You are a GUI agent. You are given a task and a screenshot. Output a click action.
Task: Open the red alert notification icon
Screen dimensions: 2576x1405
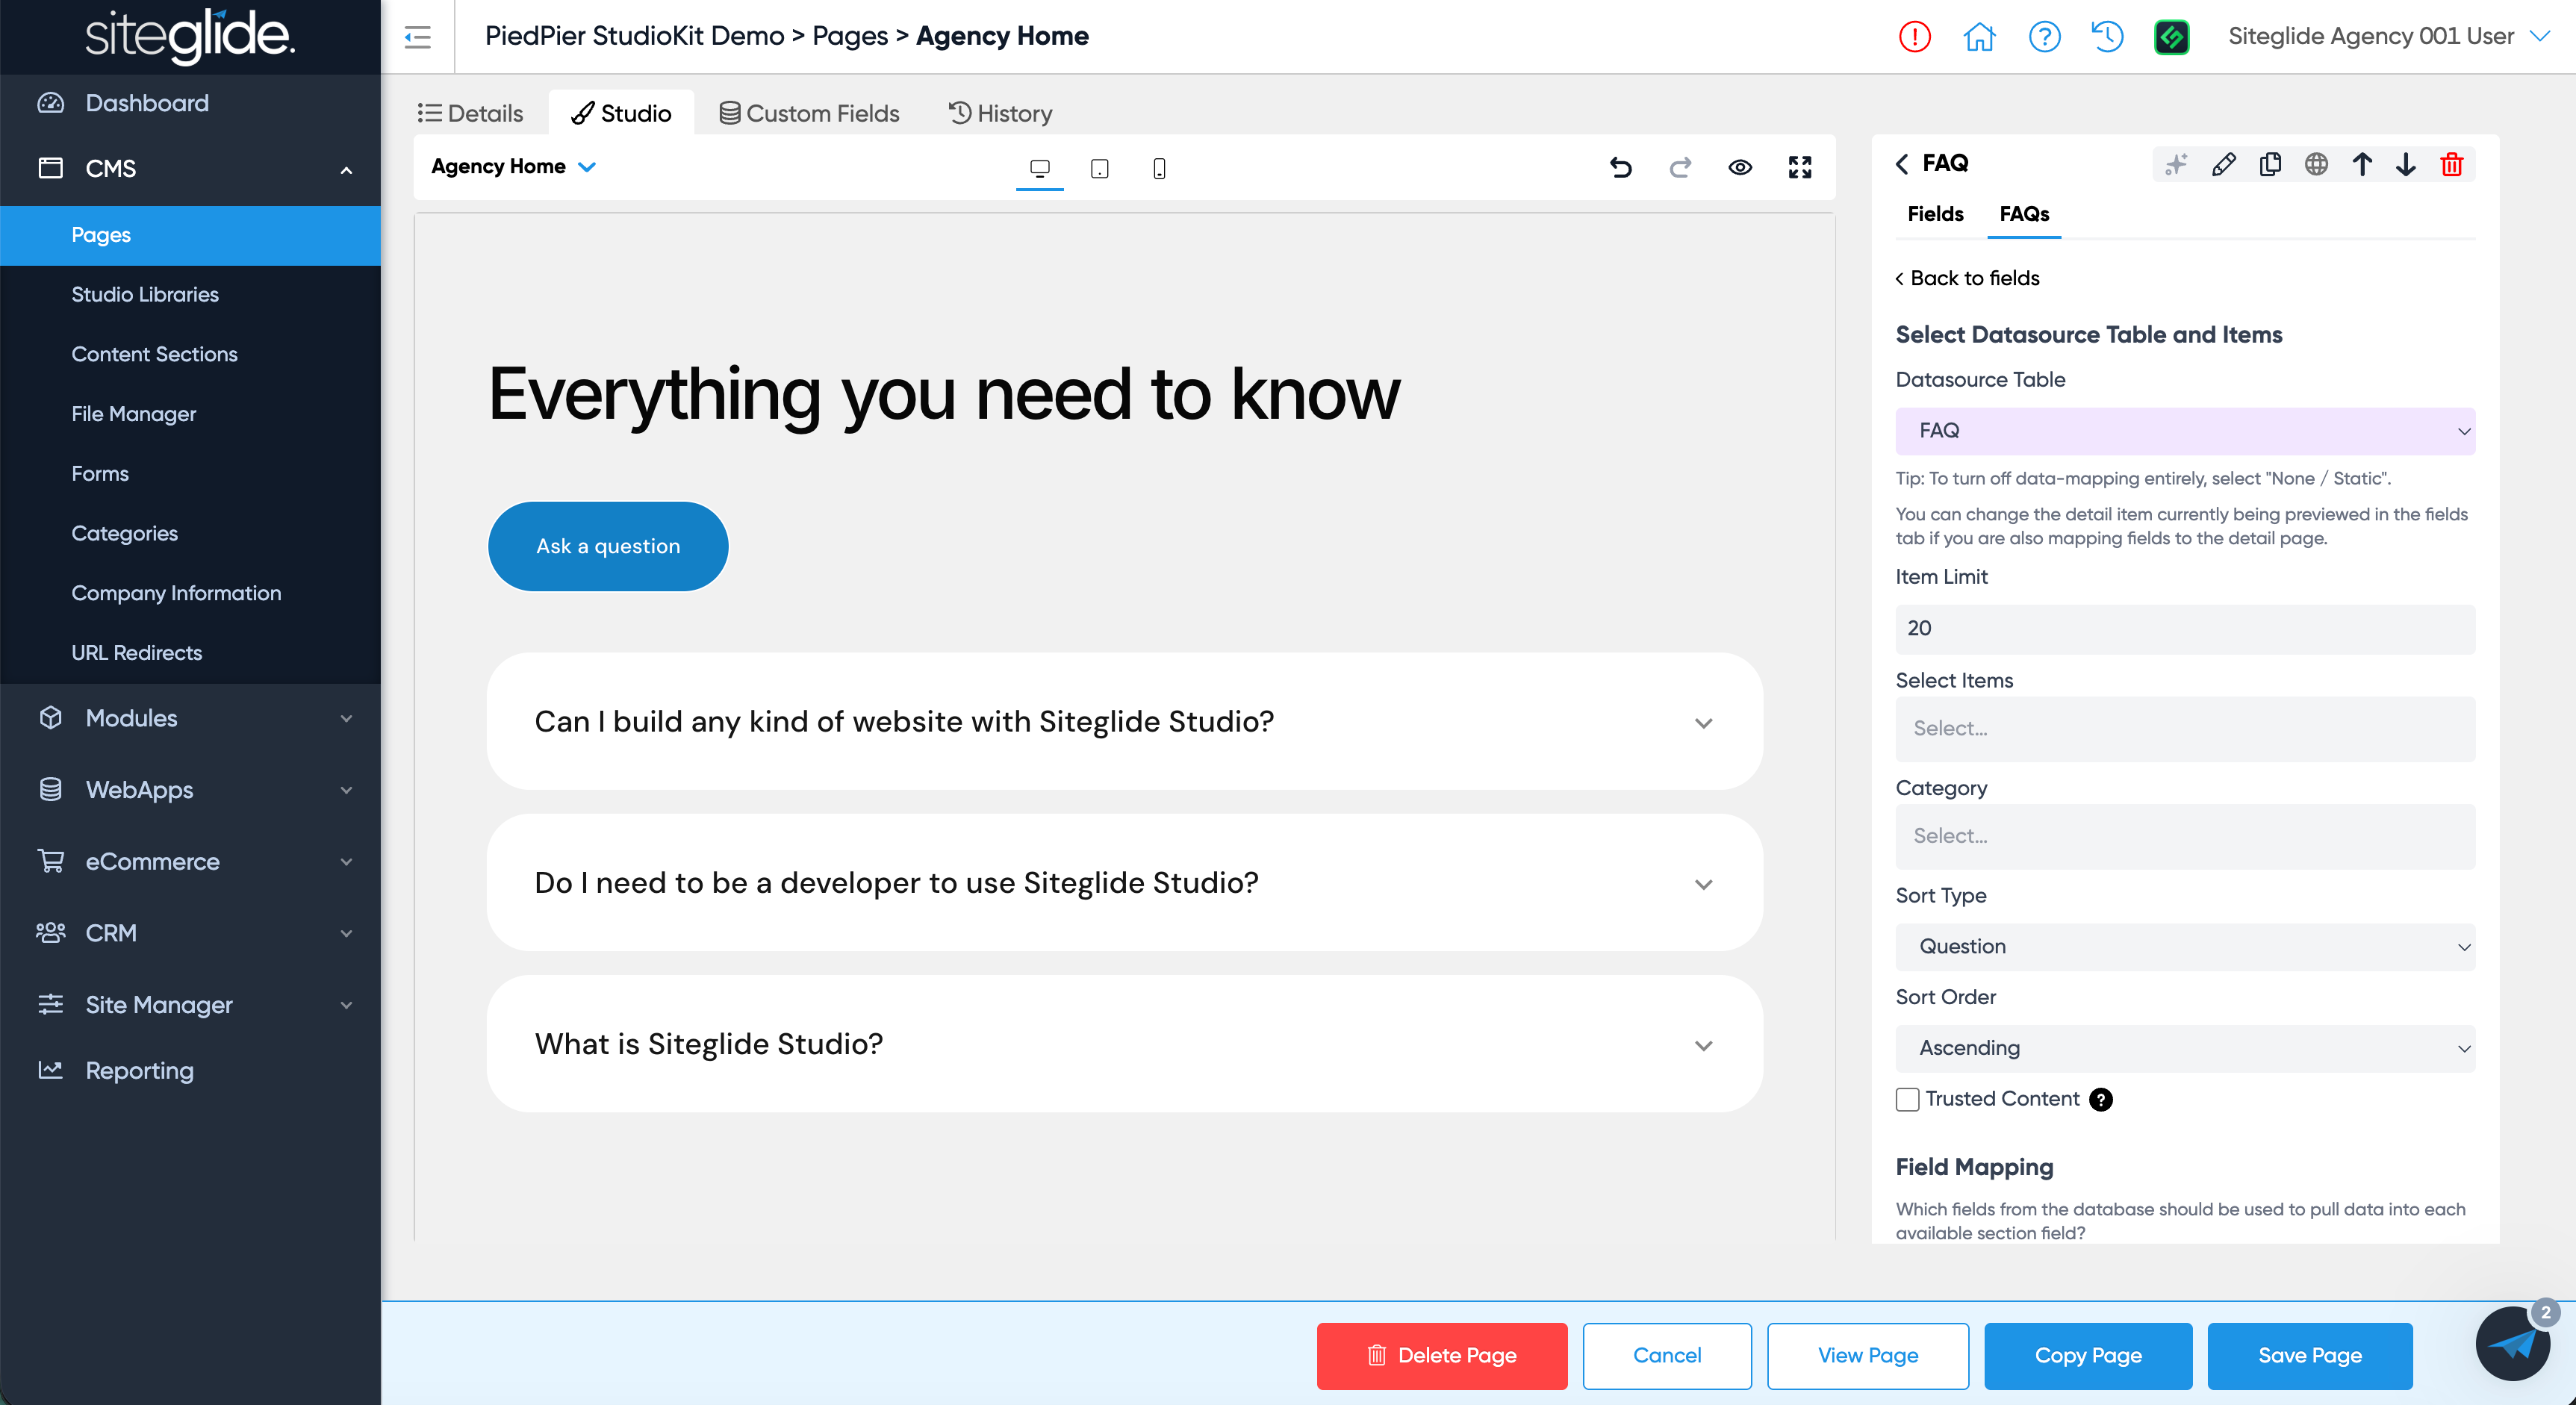(x=1914, y=37)
